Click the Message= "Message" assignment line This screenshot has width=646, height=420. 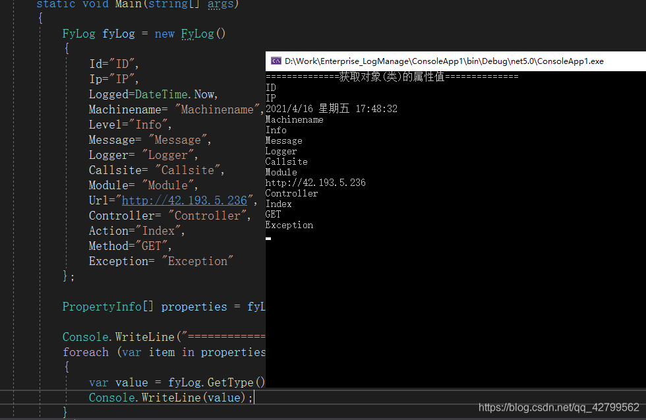150,140
